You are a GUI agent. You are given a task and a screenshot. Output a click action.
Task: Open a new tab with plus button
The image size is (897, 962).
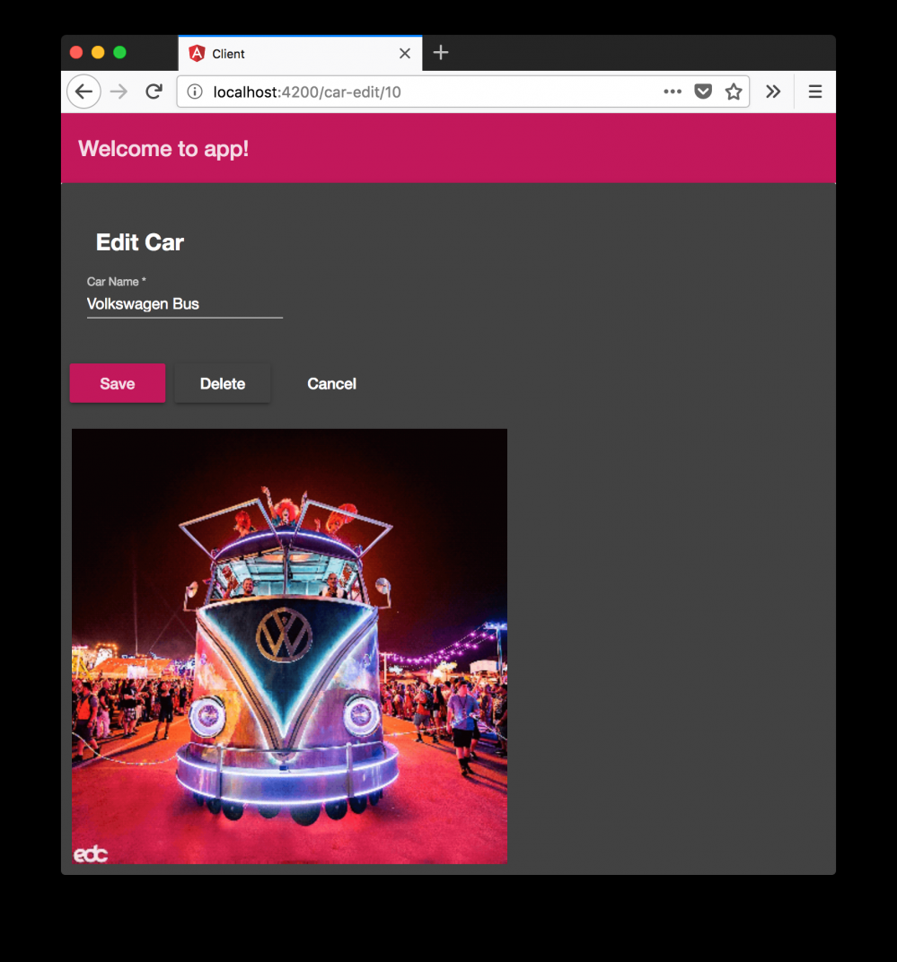(x=441, y=53)
